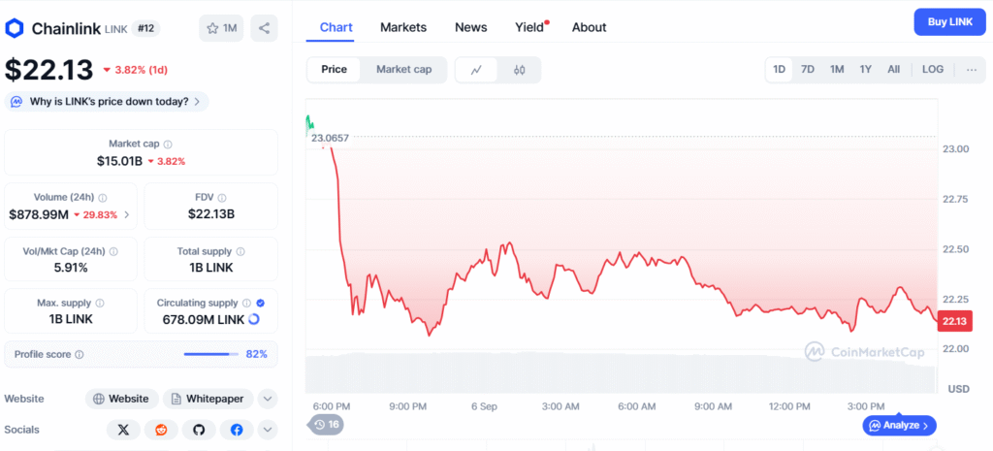Switch to line chart view

click(x=476, y=70)
